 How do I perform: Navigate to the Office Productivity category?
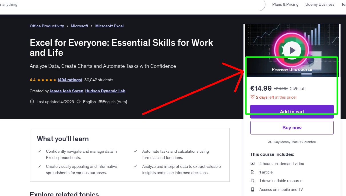pos(47,26)
